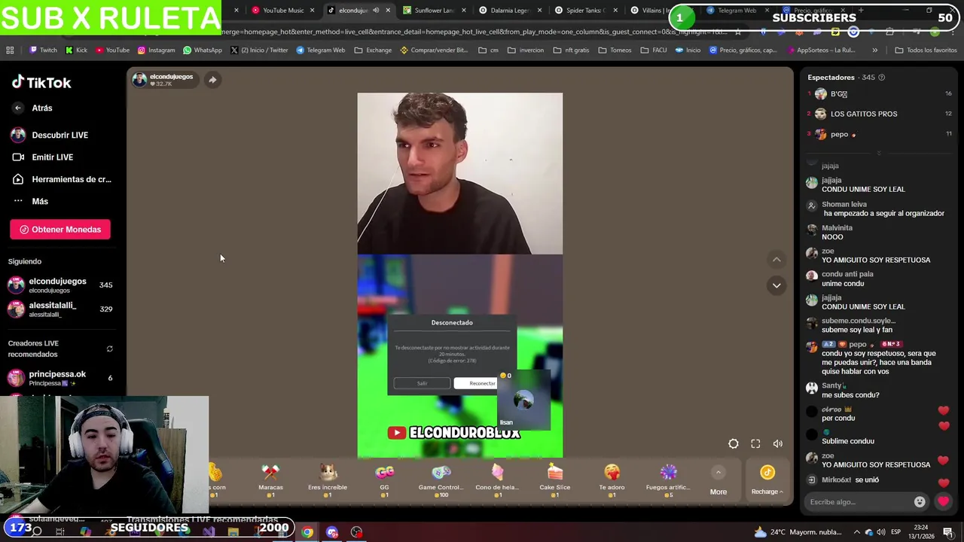The image size is (964, 542).
Task: Open Herramientas de creador sidebar item
Action: 61,179
